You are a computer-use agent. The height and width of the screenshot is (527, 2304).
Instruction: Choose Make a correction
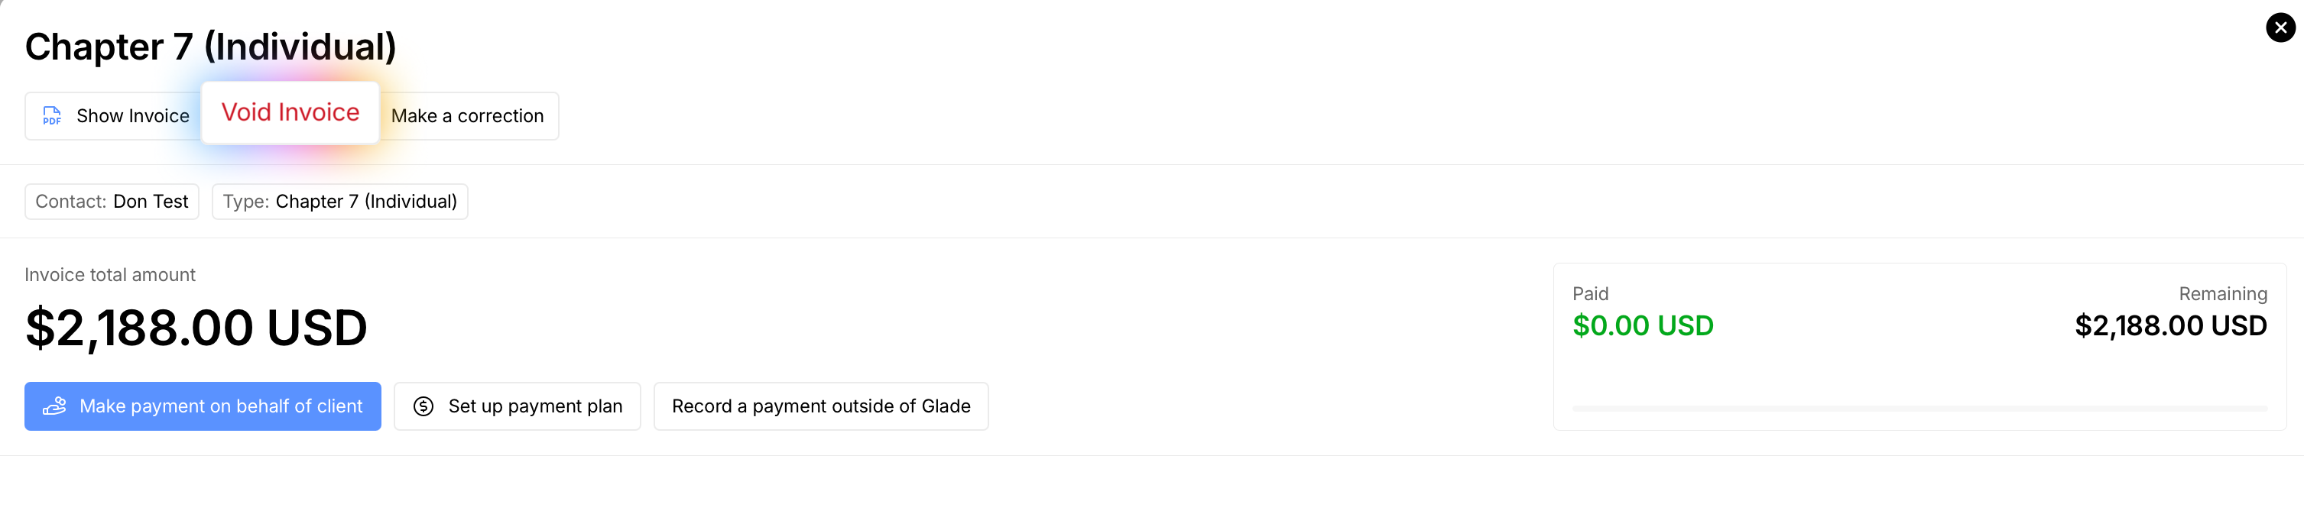click(x=467, y=116)
